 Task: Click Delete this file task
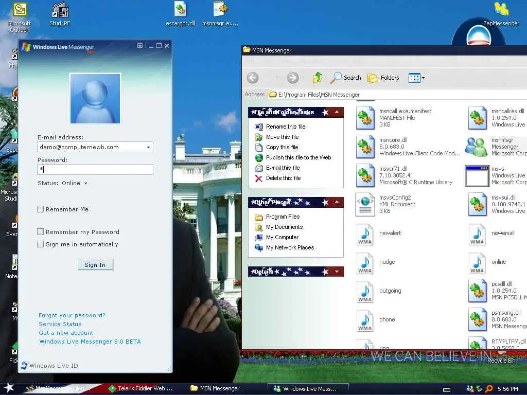pyautogui.click(x=284, y=178)
